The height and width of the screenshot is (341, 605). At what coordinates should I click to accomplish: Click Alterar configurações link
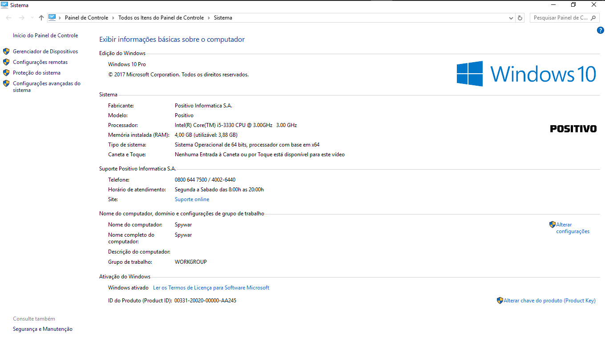[573, 228]
